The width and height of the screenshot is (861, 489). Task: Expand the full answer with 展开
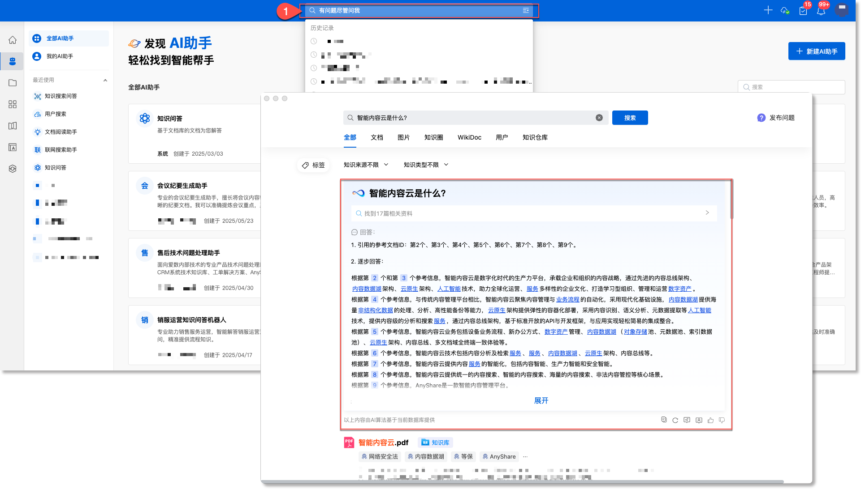pyautogui.click(x=541, y=400)
